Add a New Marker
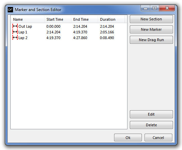This screenshot has height=150, width=182. tap(151, 29)
